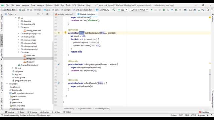Open the Resource Manager side panel
The image size is (214, 120).
tap(2, 23)
